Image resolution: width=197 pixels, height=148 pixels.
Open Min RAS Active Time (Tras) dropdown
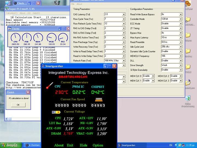coord(124,37)
